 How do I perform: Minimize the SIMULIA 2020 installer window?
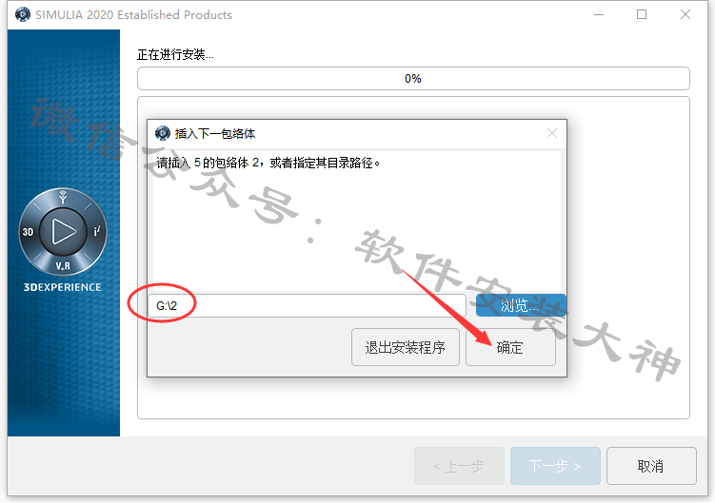599,14
